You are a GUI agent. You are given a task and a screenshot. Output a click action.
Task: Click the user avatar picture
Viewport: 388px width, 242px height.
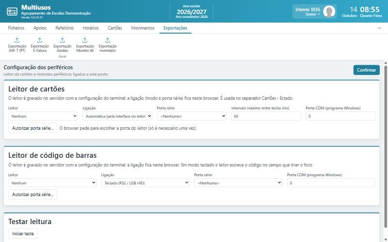pos(329,11)
